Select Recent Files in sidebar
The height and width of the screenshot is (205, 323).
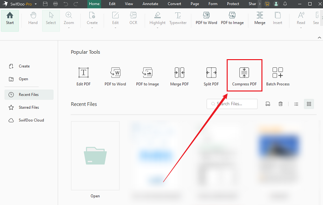29,95
